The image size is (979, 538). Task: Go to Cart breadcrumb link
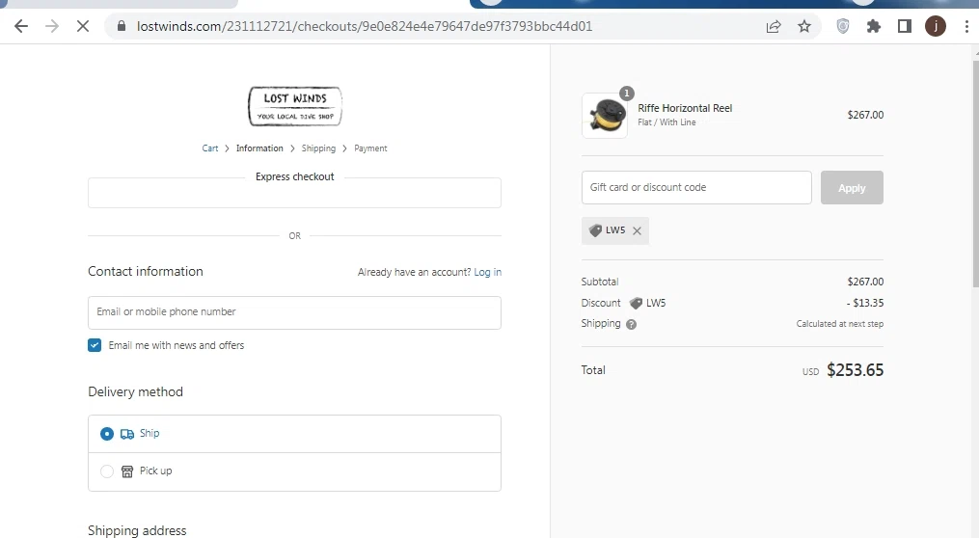tap(210, 148)
